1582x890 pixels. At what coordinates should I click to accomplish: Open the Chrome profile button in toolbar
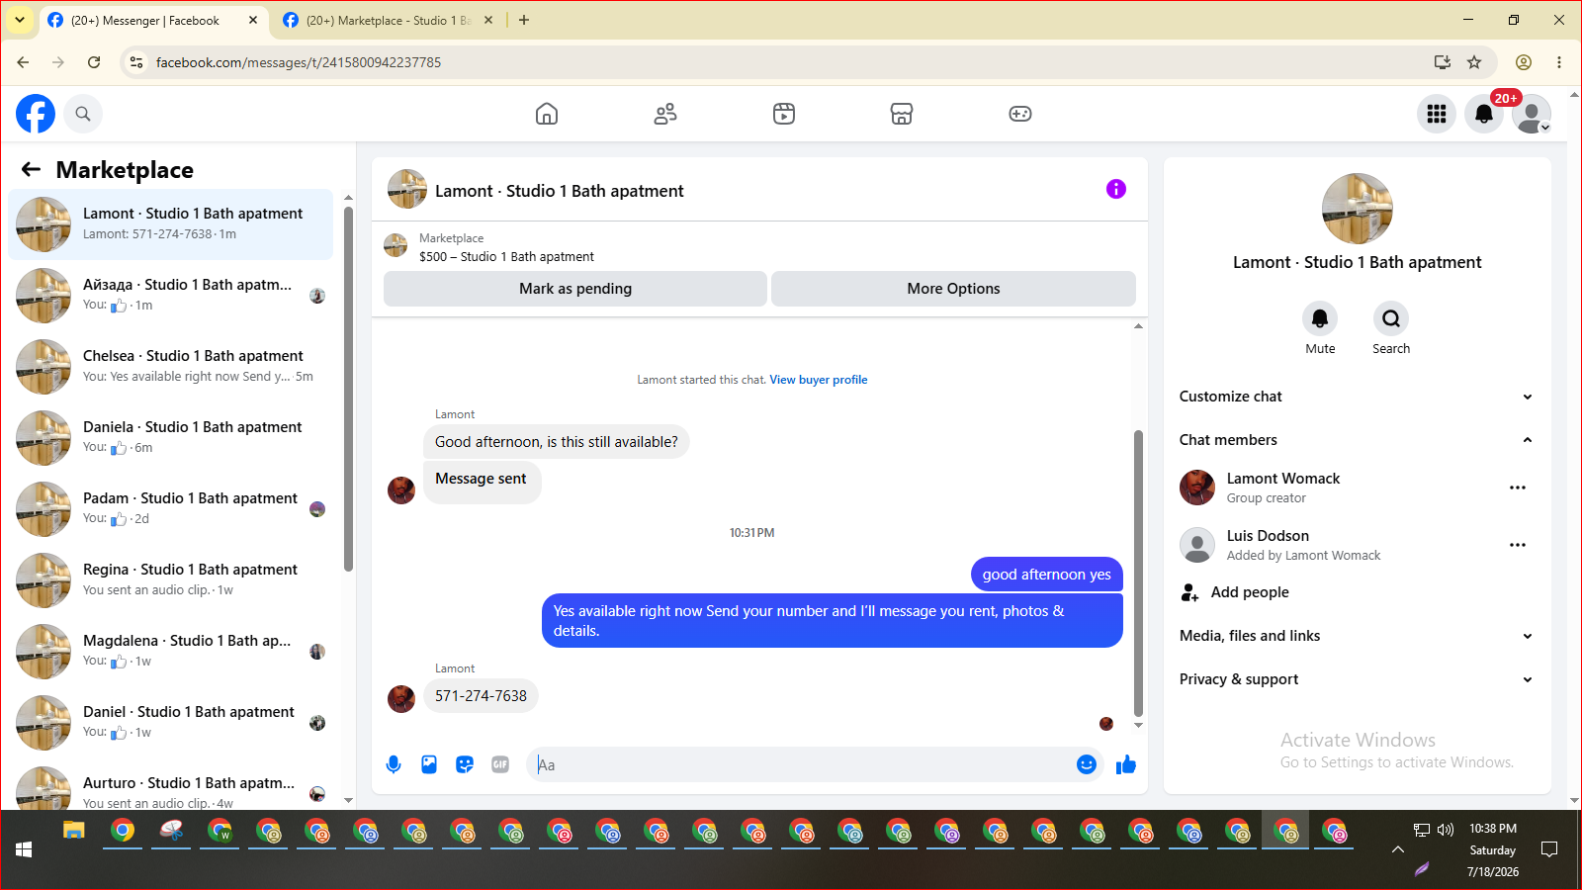[x=1524, y=62]
